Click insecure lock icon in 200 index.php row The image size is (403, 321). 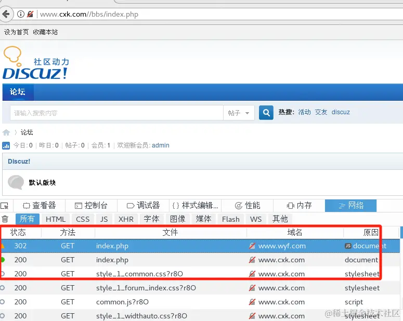[252, 260]
